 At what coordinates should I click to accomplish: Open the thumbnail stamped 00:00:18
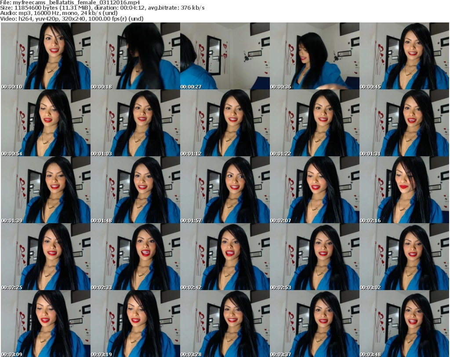[135, 56]
